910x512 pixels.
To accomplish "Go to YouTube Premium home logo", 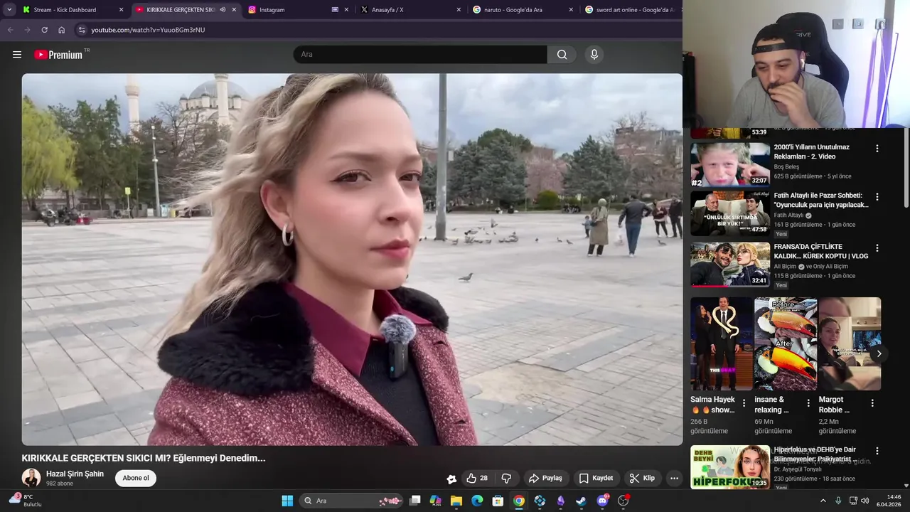I will [x=58, y=55].
